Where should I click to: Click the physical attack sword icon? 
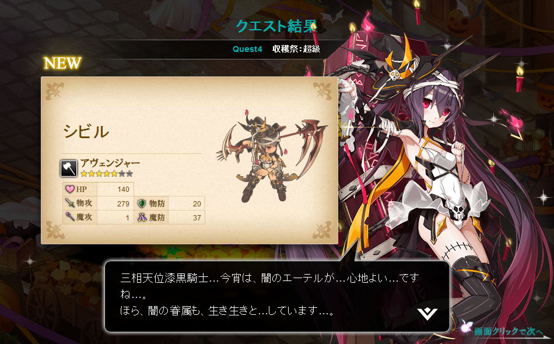[69, 203]
